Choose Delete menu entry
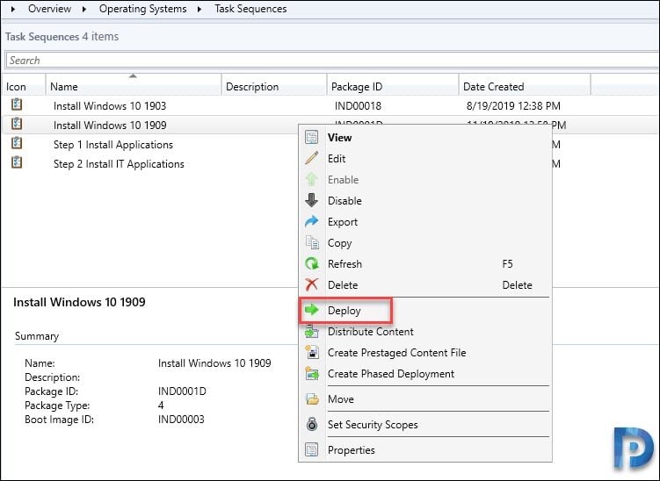This screenshot has height=481, width=660. [425, 284]
